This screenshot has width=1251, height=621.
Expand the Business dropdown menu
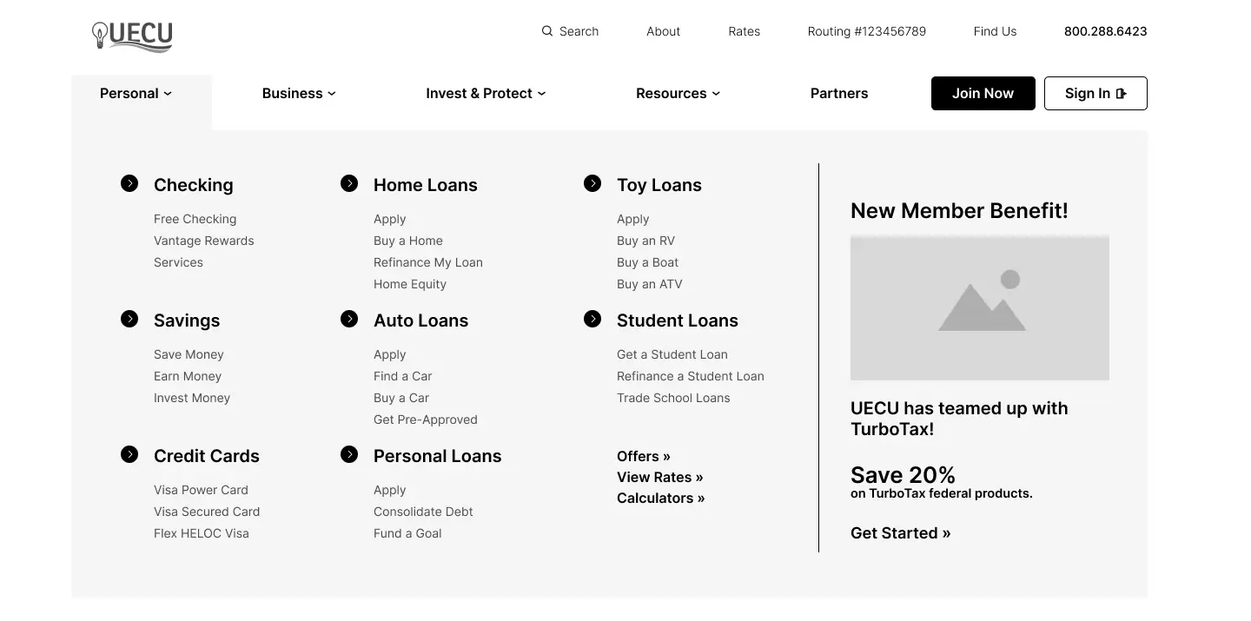coord(299,94)
